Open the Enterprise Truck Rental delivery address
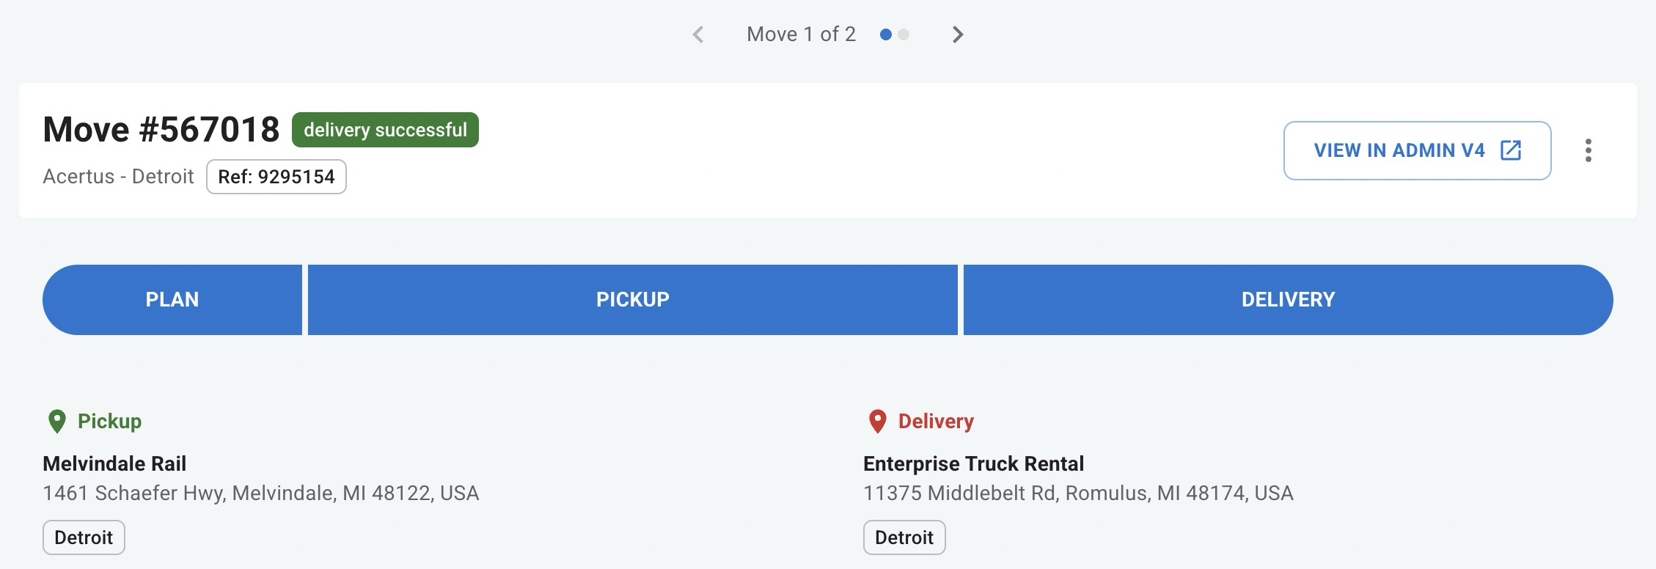Image resolution: width=1656 pixels, height=569 pixels. 1078,494
